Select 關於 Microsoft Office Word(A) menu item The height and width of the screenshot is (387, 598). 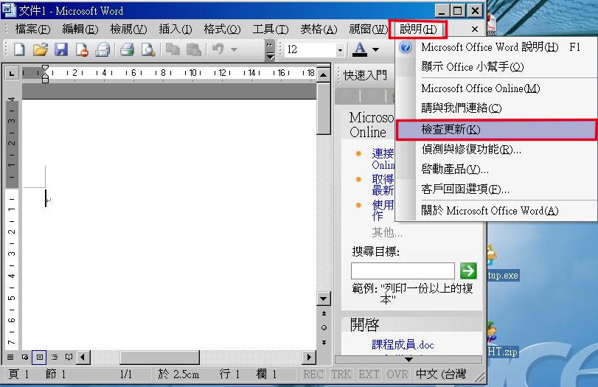click(496, 211)
